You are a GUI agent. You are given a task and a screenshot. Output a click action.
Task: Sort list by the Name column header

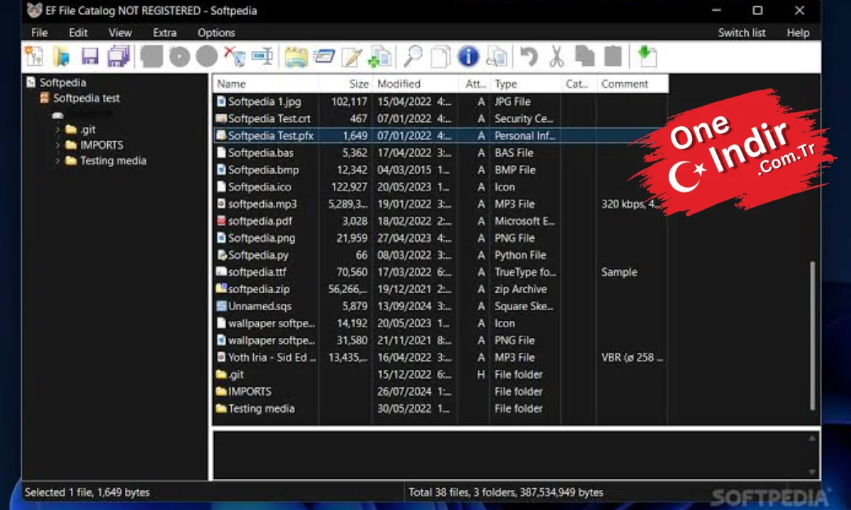tap(266, 84)
